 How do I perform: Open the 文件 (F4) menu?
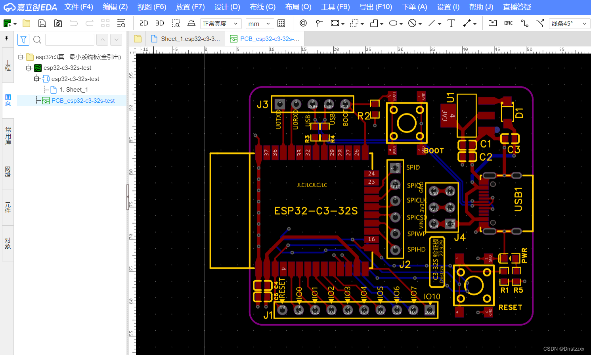pos(79,7)
